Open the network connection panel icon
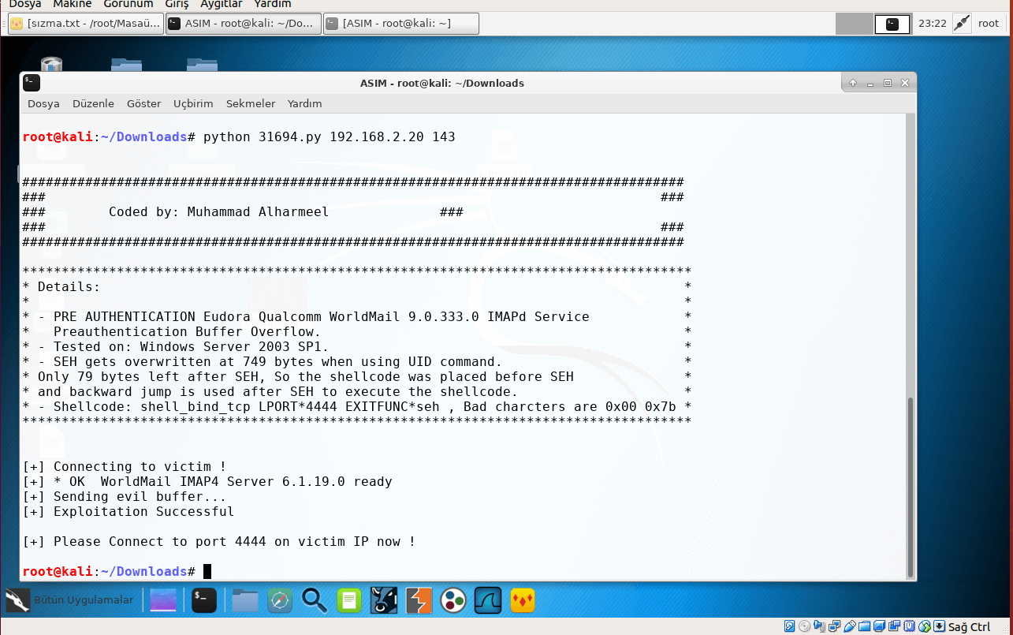This screenshot has height=635, width=1013. [x=961, y=24]
